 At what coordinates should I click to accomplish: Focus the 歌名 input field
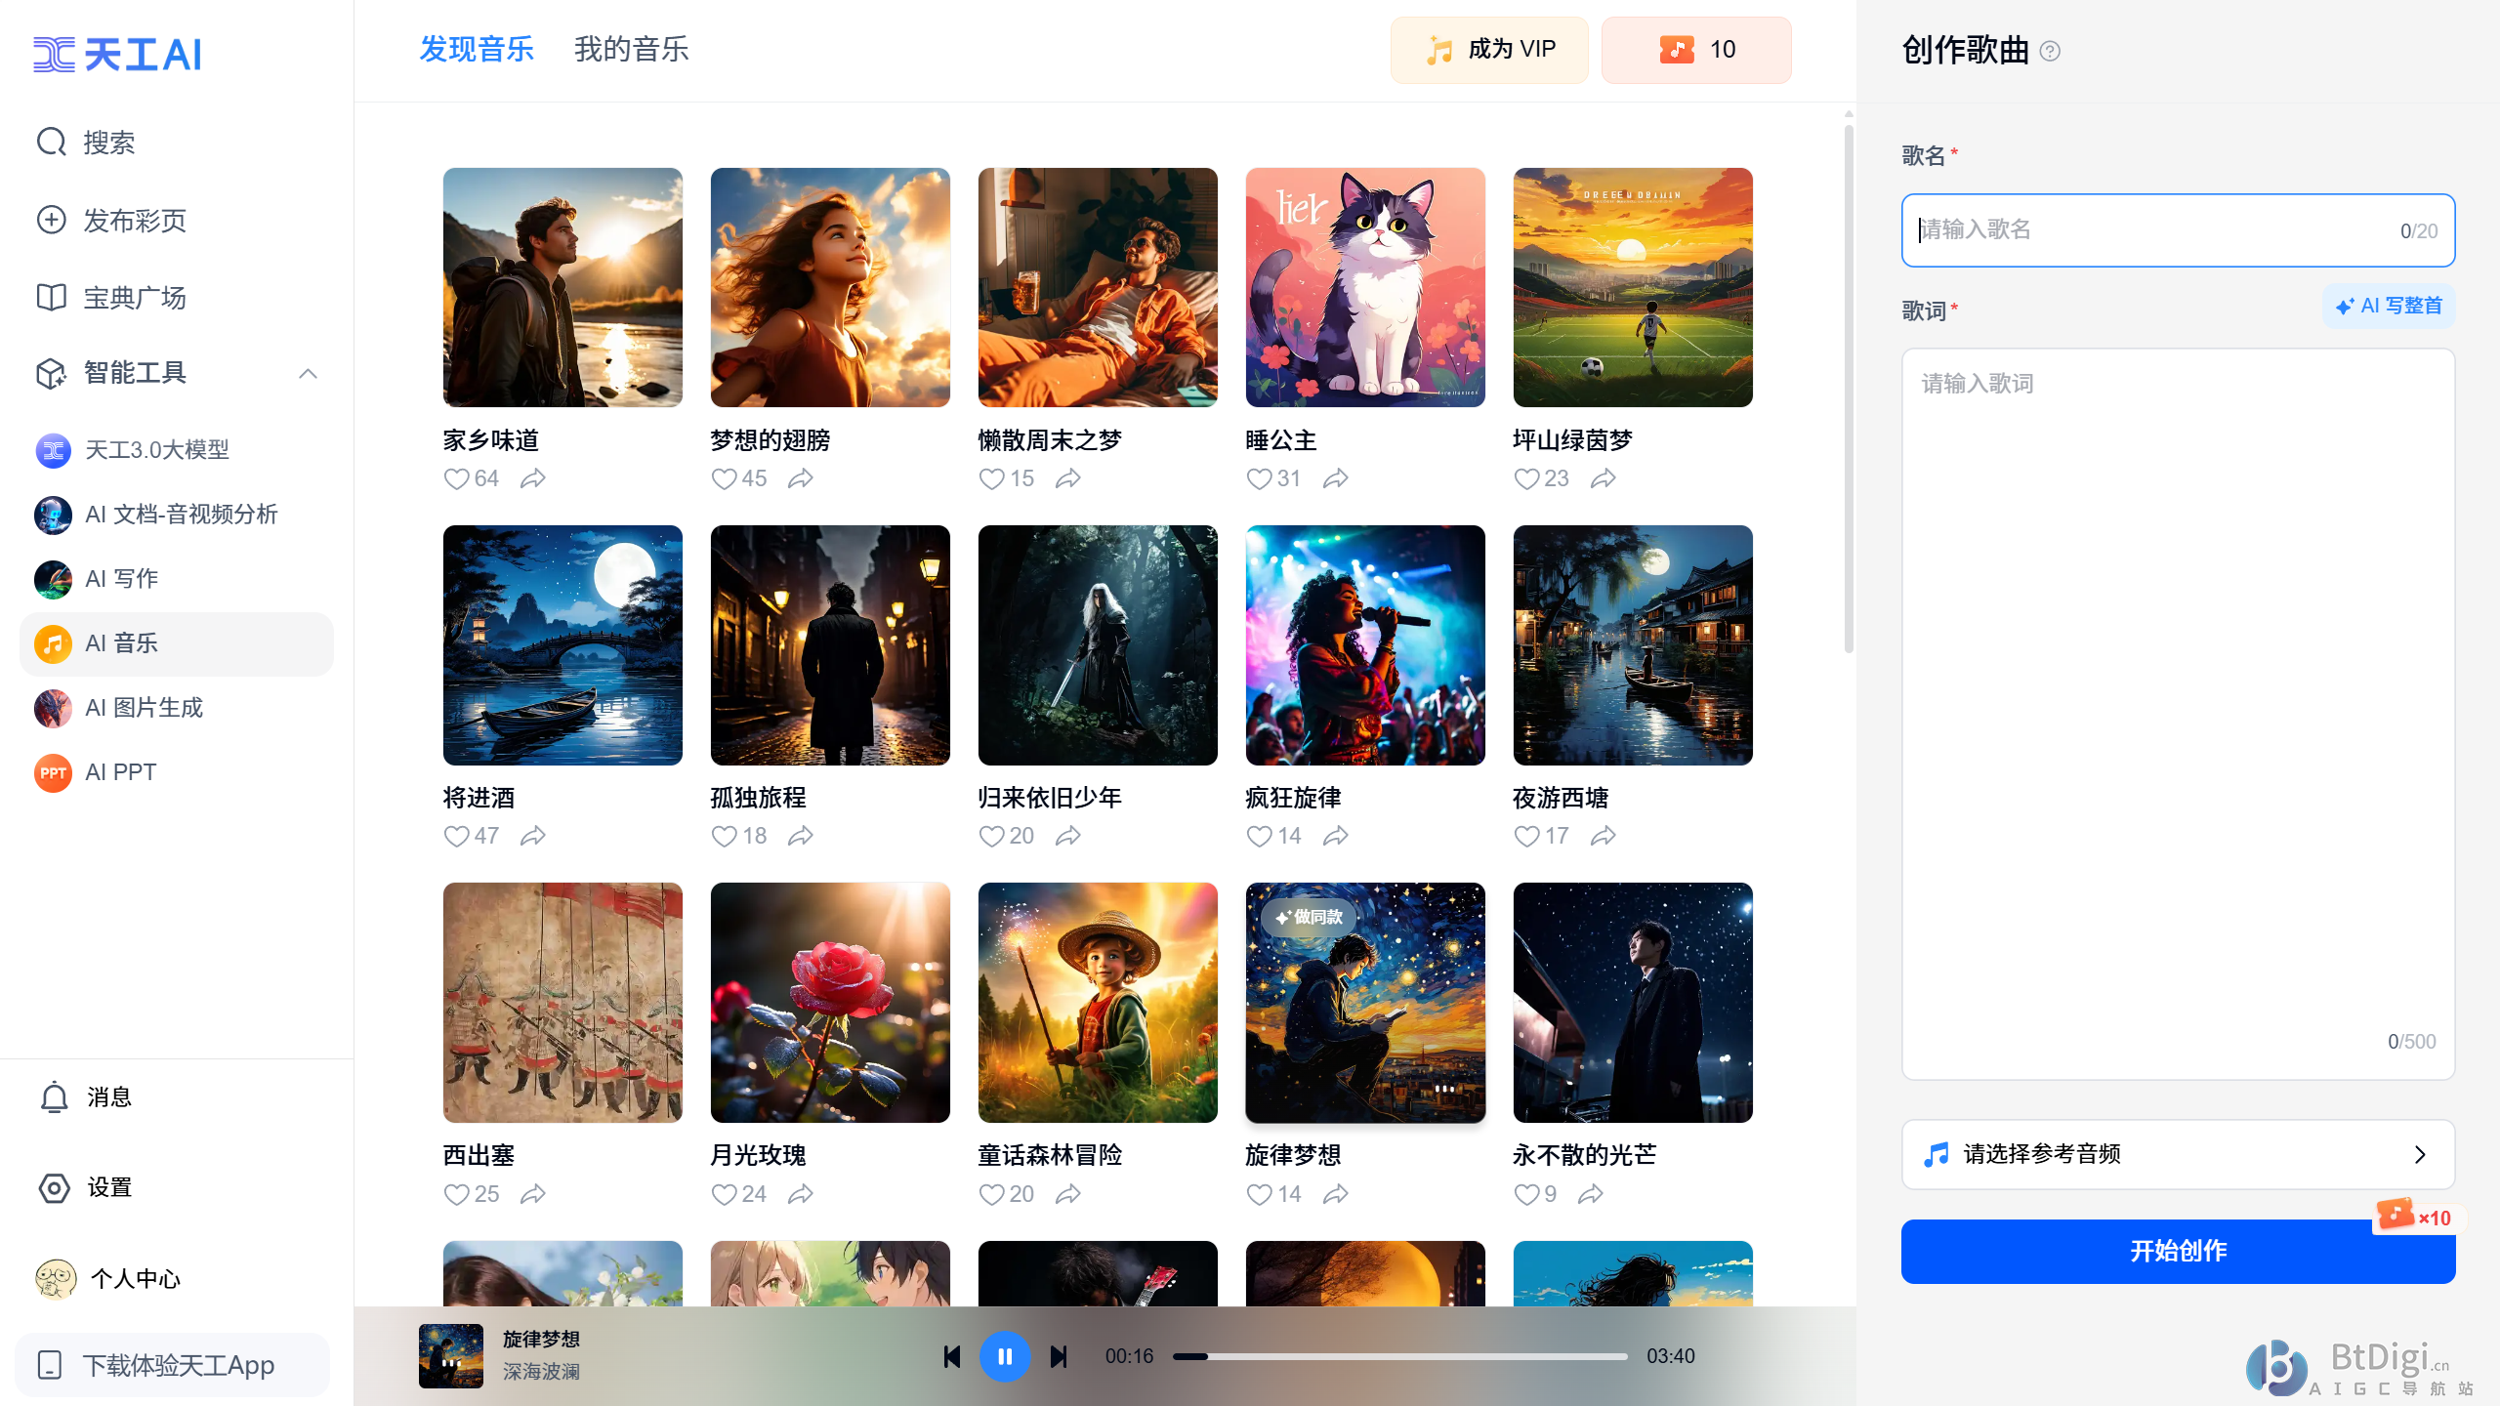(2178, 230)
